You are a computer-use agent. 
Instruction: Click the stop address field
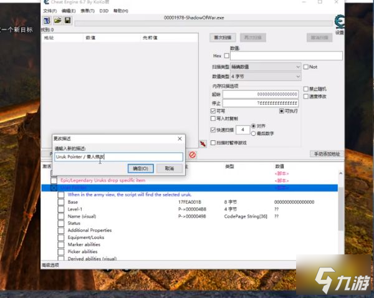coord(261,103)
